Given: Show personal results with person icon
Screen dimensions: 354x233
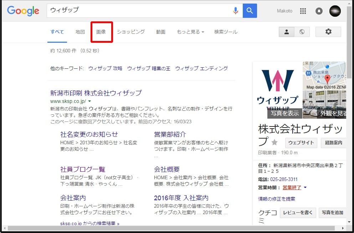Looking at the screenshot, I should [x=287, y=32].
